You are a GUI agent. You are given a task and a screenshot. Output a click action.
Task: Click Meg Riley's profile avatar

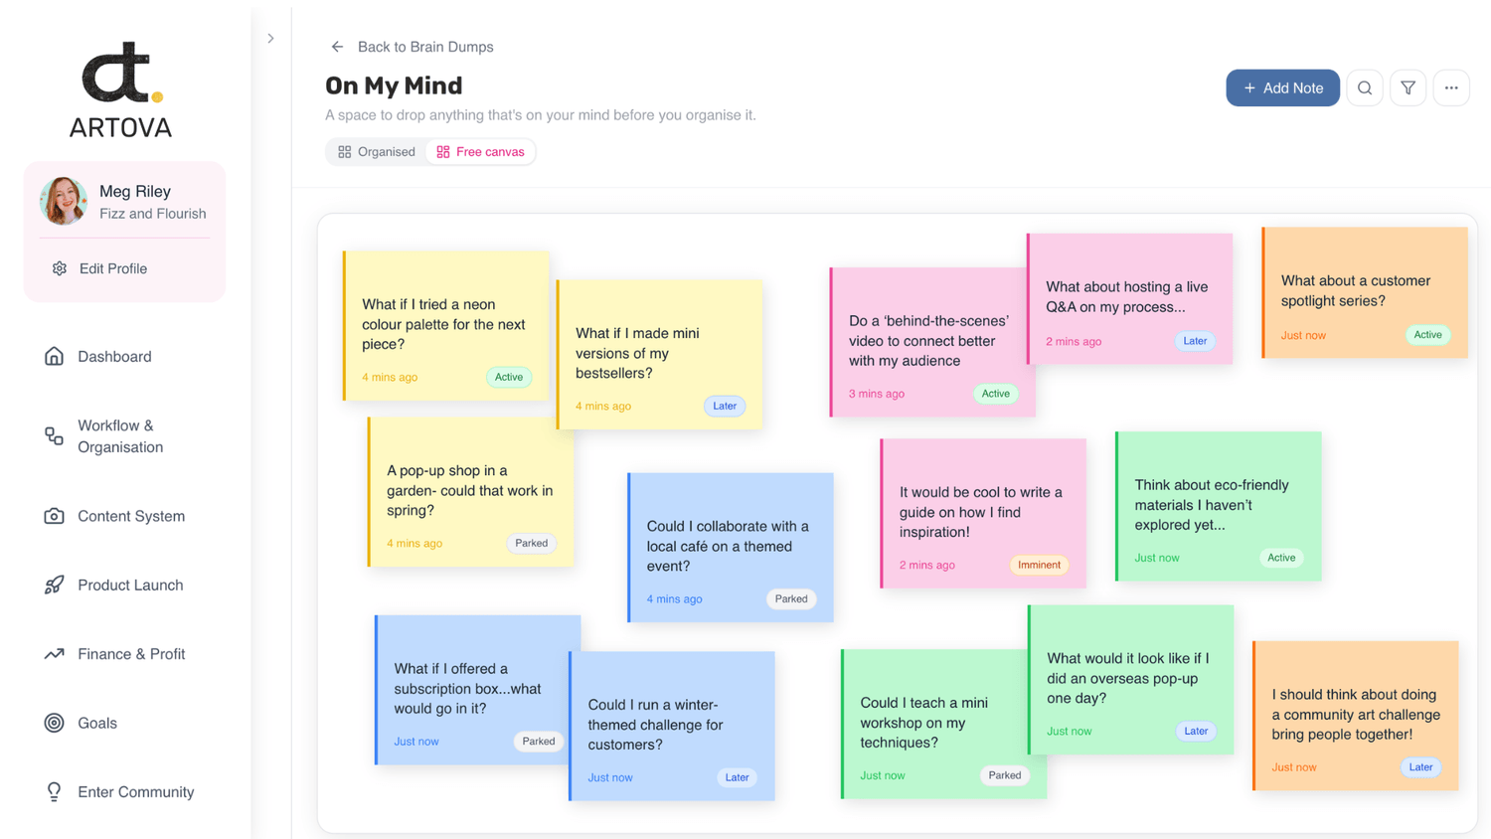click(x=64, y=201)
